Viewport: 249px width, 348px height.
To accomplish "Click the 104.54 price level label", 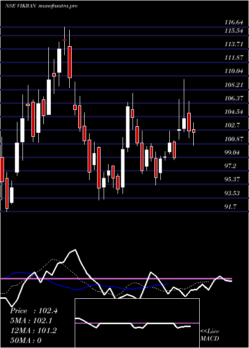I will click(x=234, y=112).
